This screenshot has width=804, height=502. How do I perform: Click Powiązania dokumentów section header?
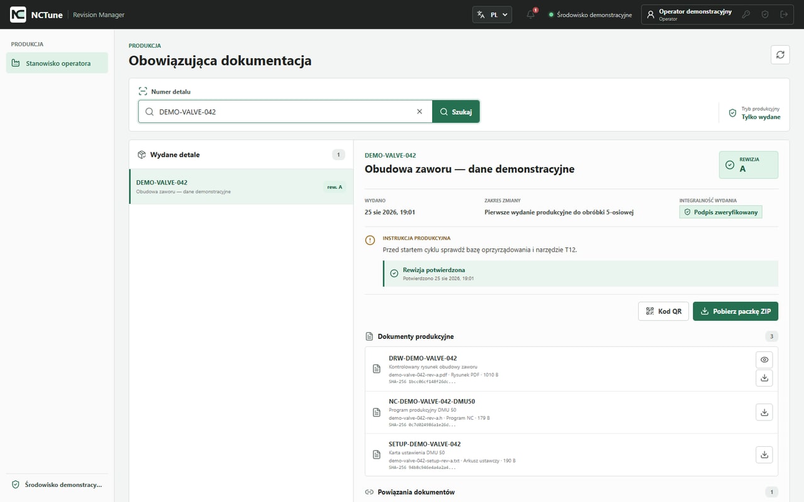click(416, 492)
